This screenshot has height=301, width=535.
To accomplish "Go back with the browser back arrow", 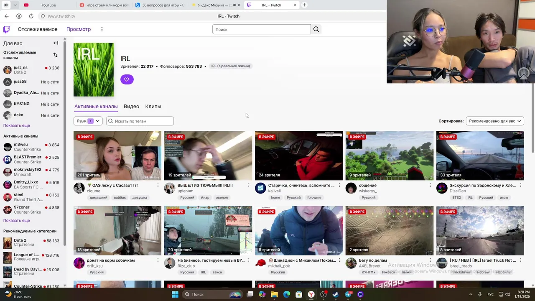I will (7, 16).
